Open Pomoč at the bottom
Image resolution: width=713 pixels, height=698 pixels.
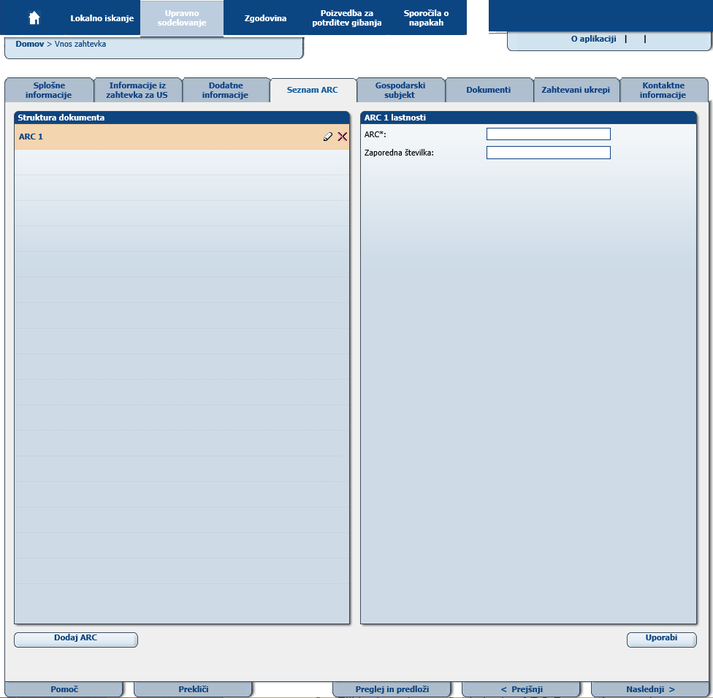[64, 689]
